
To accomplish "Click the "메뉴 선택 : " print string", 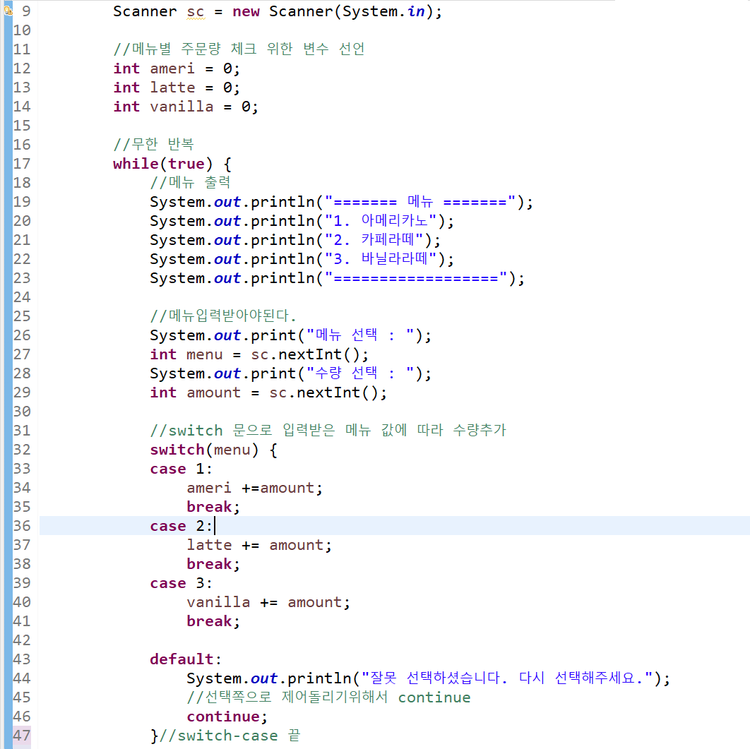I will [360, 335].
